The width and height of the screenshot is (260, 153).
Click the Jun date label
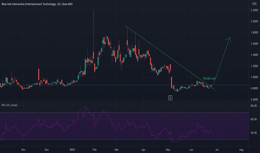(191, 150)
